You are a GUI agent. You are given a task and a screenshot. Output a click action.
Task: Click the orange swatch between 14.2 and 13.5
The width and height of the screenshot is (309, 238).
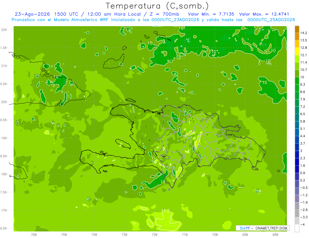point(297,37)
